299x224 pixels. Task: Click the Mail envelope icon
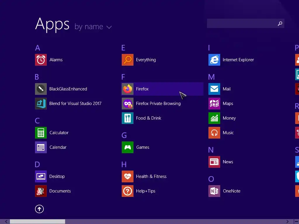tap(214, 89)
